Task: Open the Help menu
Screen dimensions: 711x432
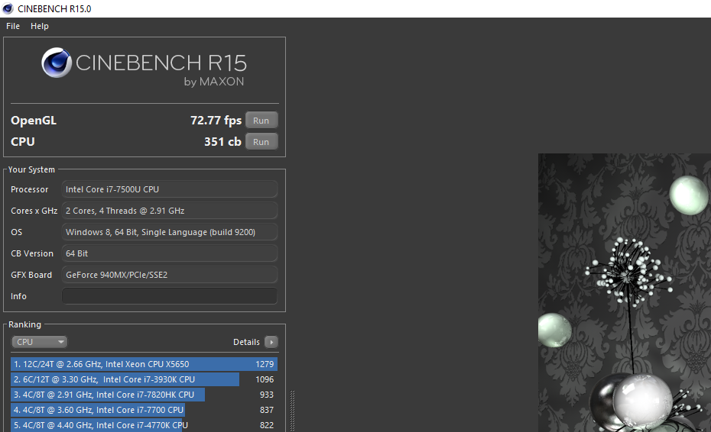Action: pyautogui.click(x=40, y=26)
